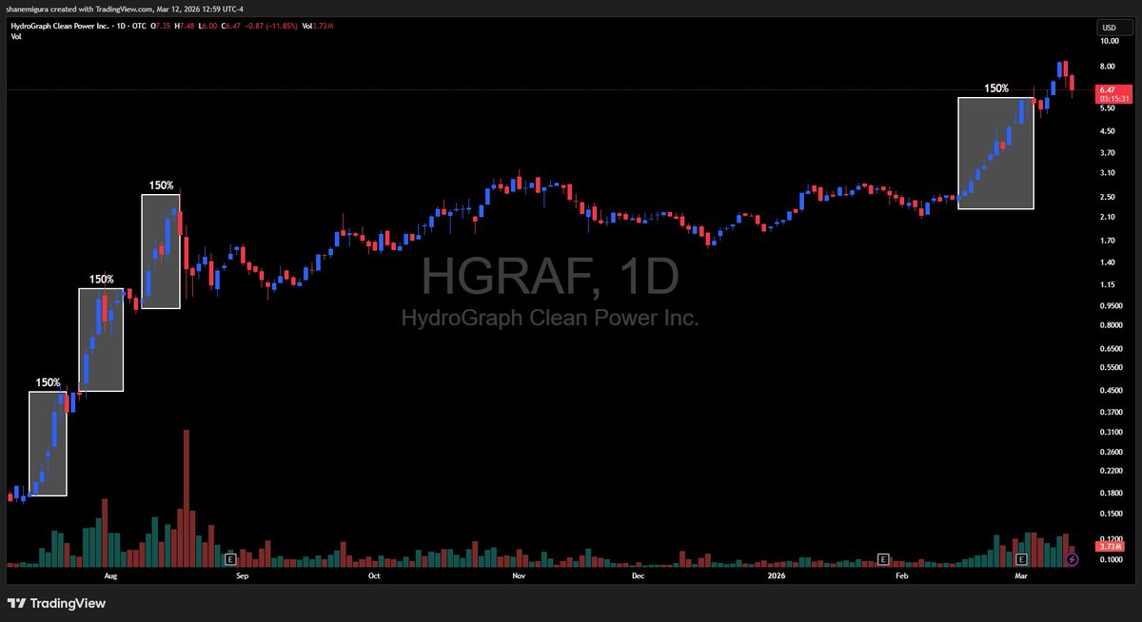Click the 0.3100 price axis label
Viewport: 1142px width, 622px height.
[x=1112, y=432]
